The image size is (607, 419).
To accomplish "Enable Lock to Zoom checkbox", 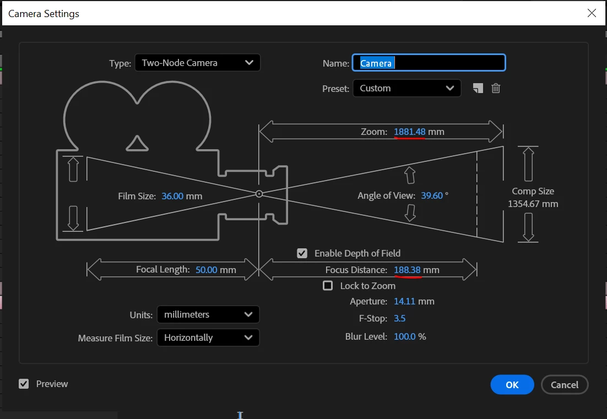I will pyautogui.click(x=328, y=286).
